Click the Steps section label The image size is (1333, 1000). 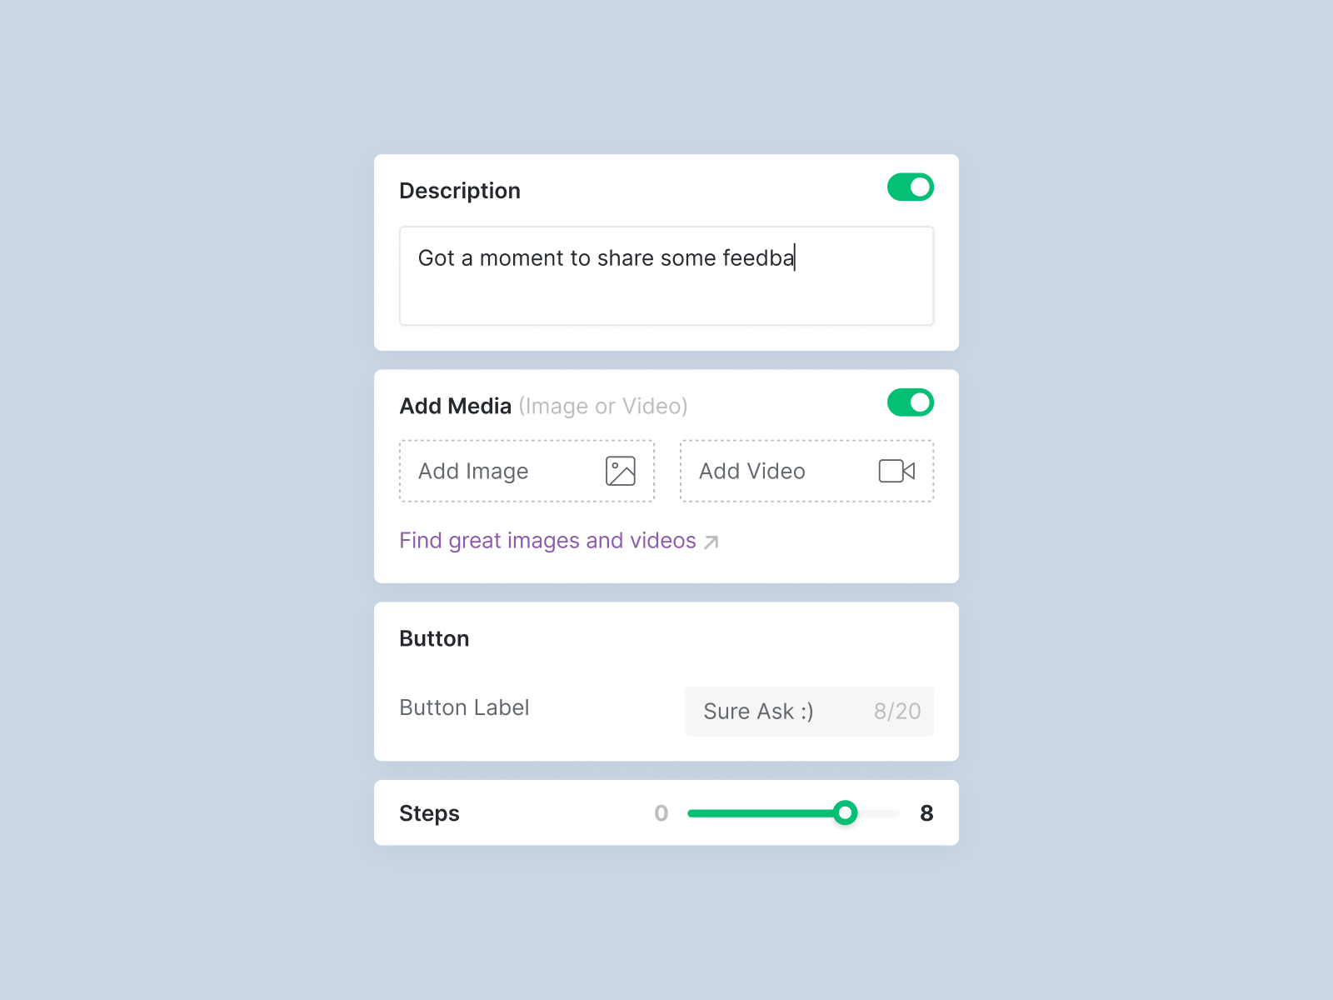[429, 813]
